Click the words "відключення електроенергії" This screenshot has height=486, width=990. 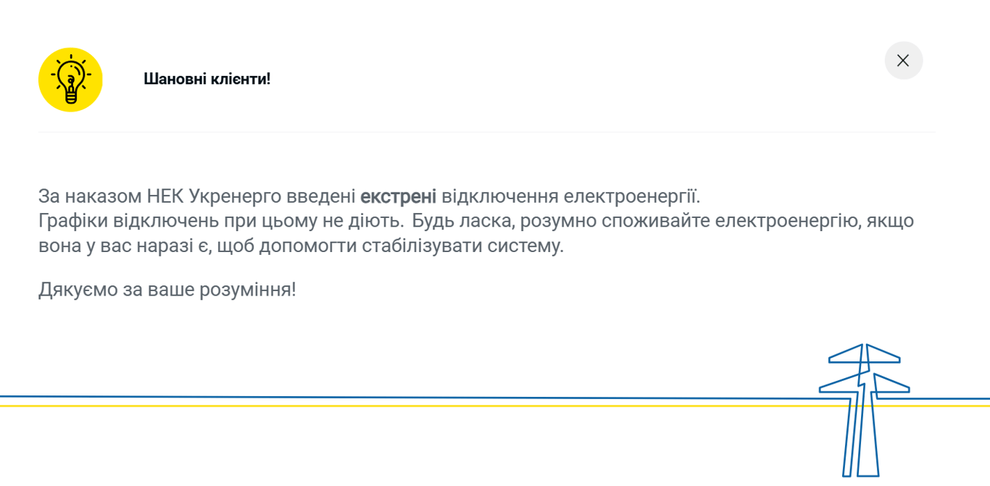(x=571, y=196)
